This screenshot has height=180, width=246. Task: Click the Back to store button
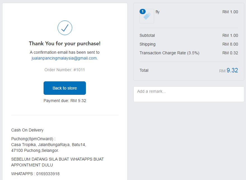pyautogui.click(x=65, y=88)
